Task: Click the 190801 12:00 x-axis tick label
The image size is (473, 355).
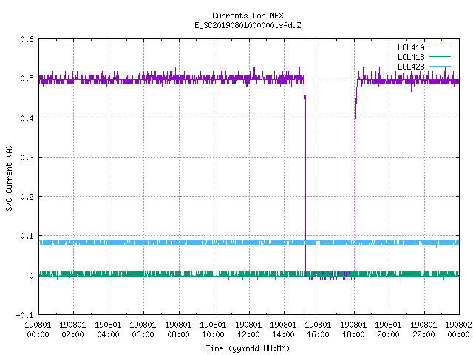Action: (x=248, y=330)
